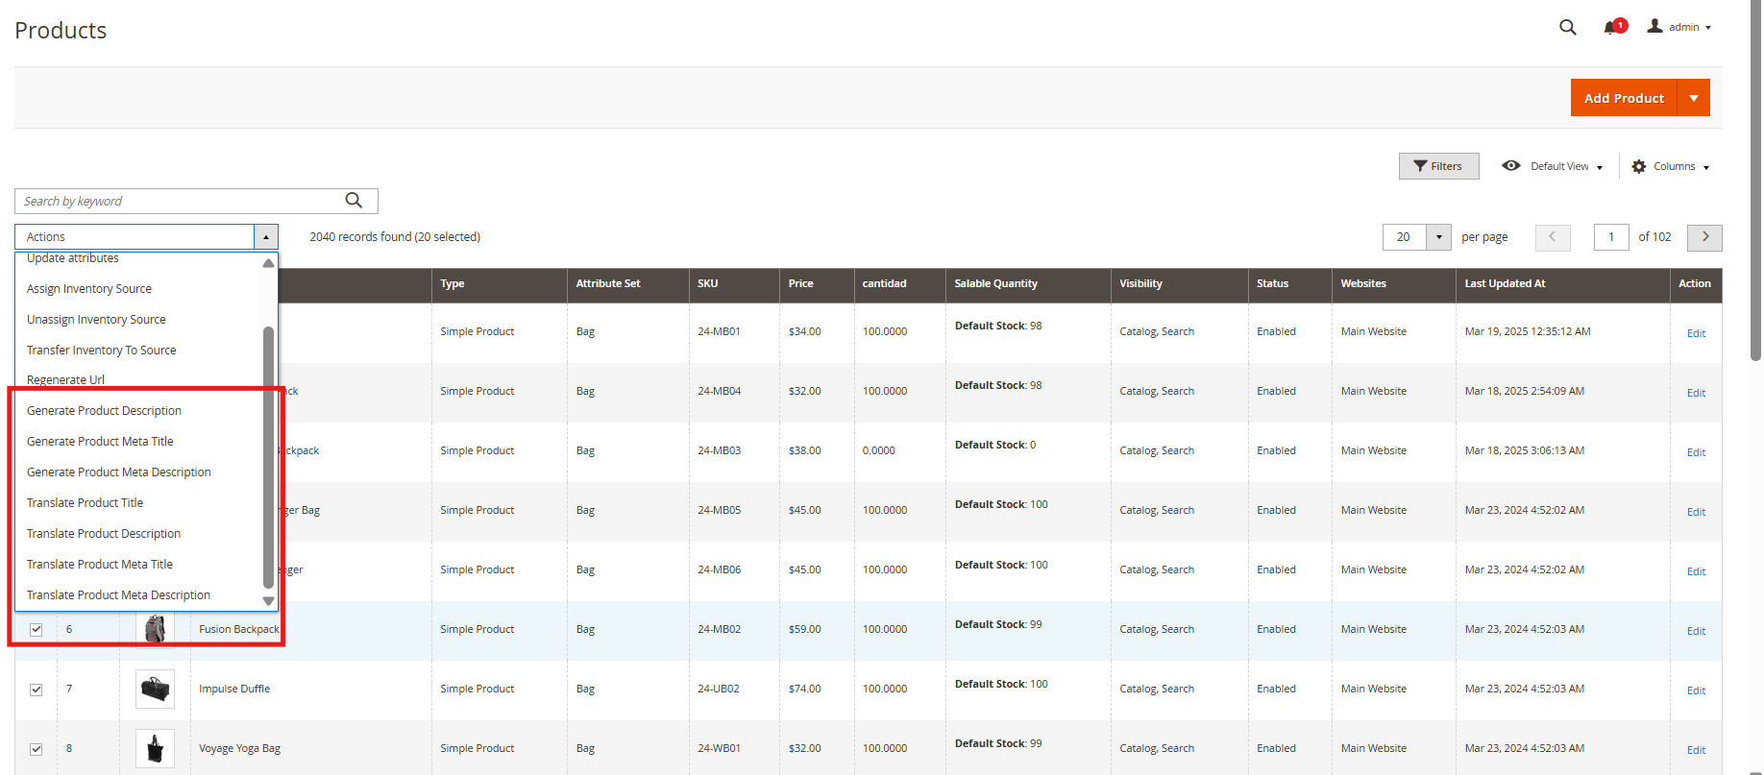Sort by the SKU column header
The width and height of the screenshot is (1764, 775).
(x=734, y=284)
